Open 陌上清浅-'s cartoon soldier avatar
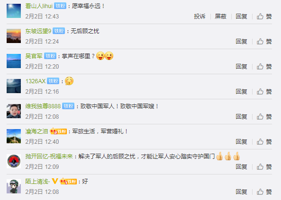This screenshot has width=281, height=200. [x=14, y=186]
